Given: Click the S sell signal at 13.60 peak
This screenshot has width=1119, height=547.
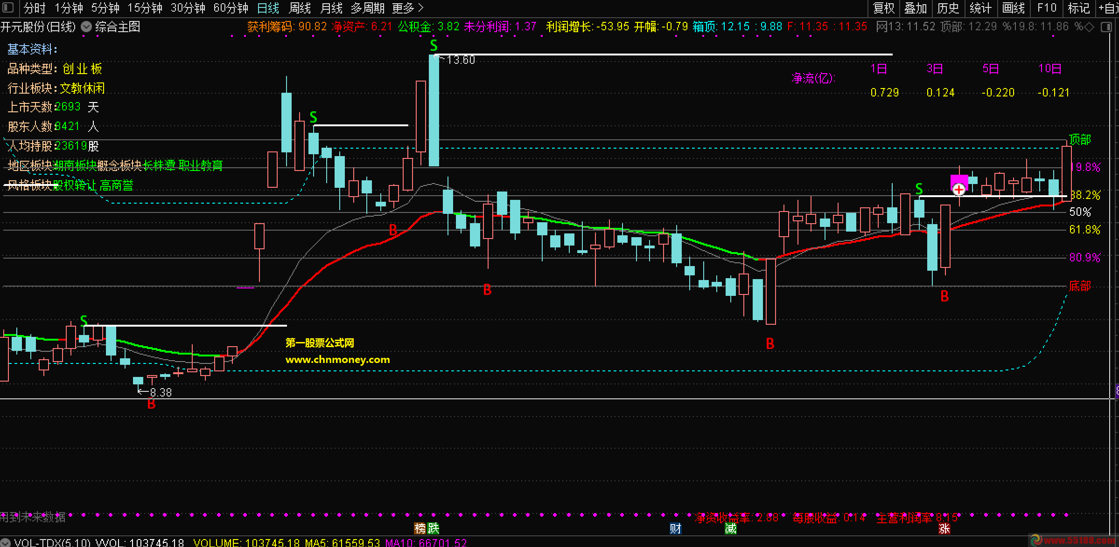Looking at the screenshot, I should [434, 46].
